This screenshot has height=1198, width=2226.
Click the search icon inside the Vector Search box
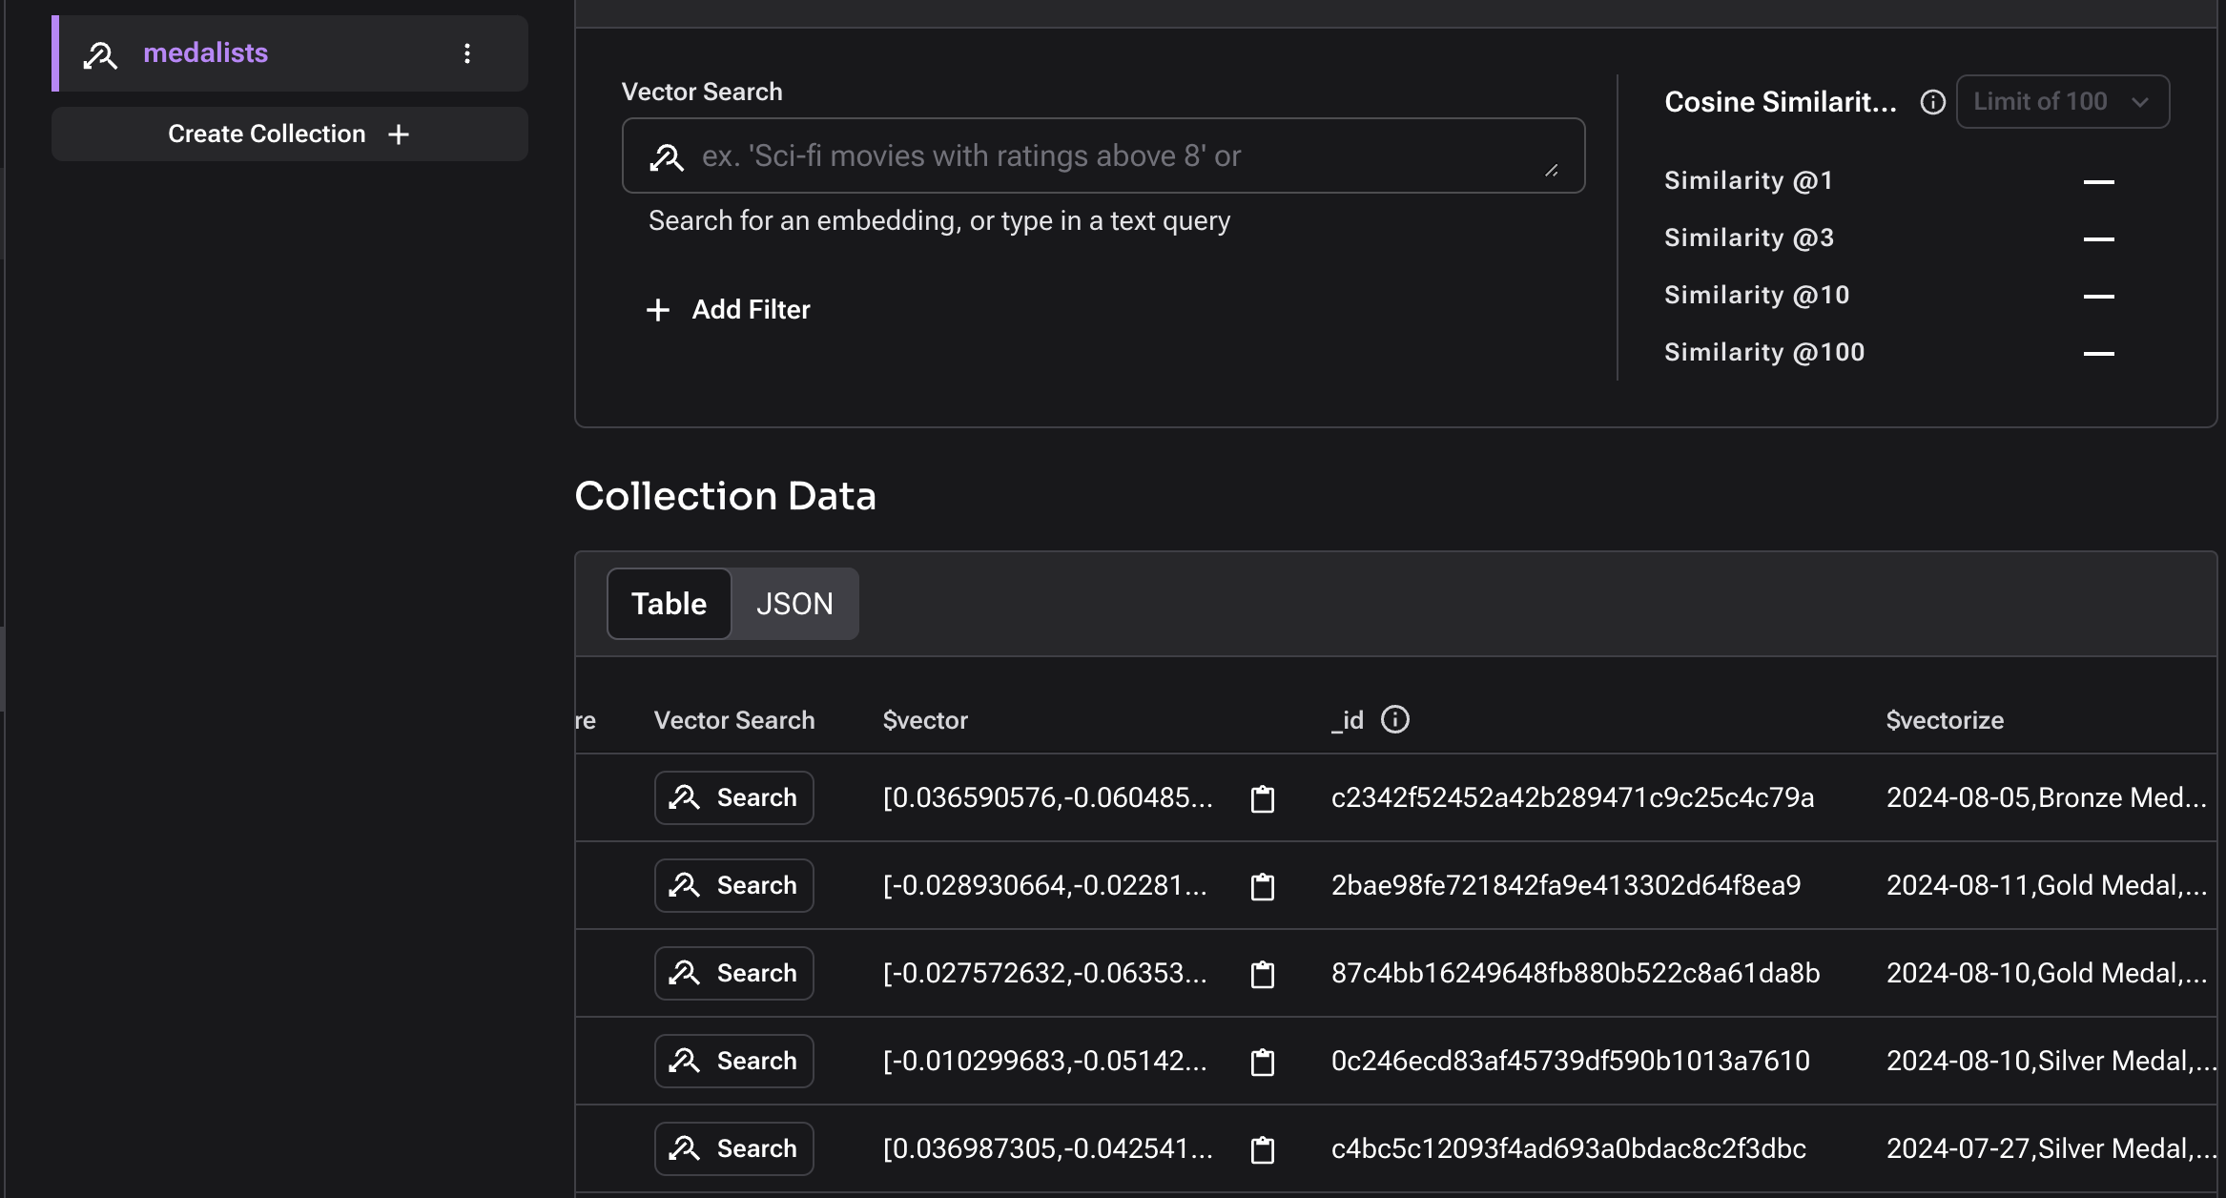(x=668, y=155)
